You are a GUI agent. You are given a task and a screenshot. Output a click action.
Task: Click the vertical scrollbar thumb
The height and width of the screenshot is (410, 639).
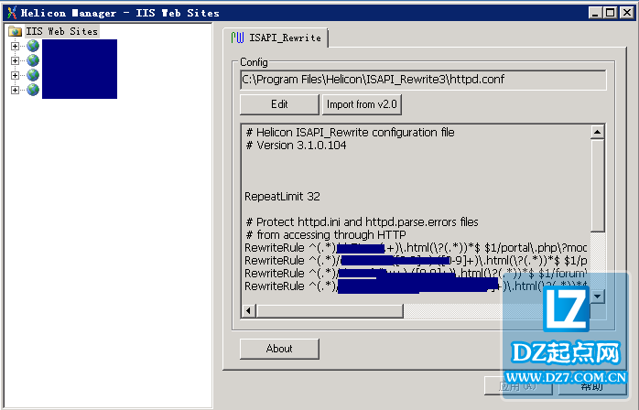coord(598,186)
